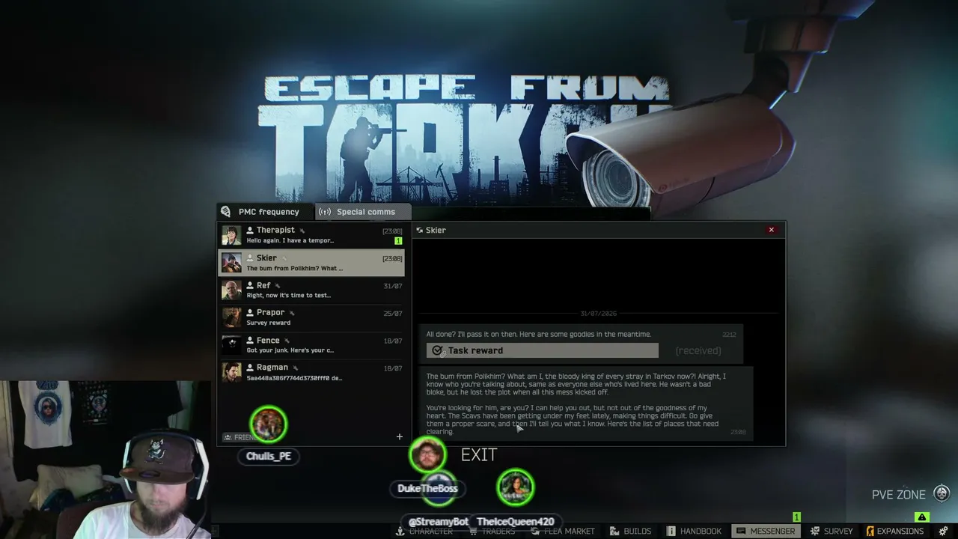Viewport: 958px width, 539px height.
Task: Switch to the PMC frequency tab
Action: 266,212
